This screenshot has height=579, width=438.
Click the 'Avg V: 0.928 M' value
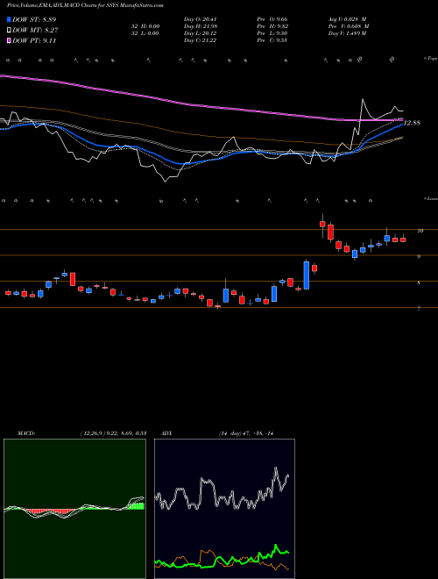[x=347, y=19]
